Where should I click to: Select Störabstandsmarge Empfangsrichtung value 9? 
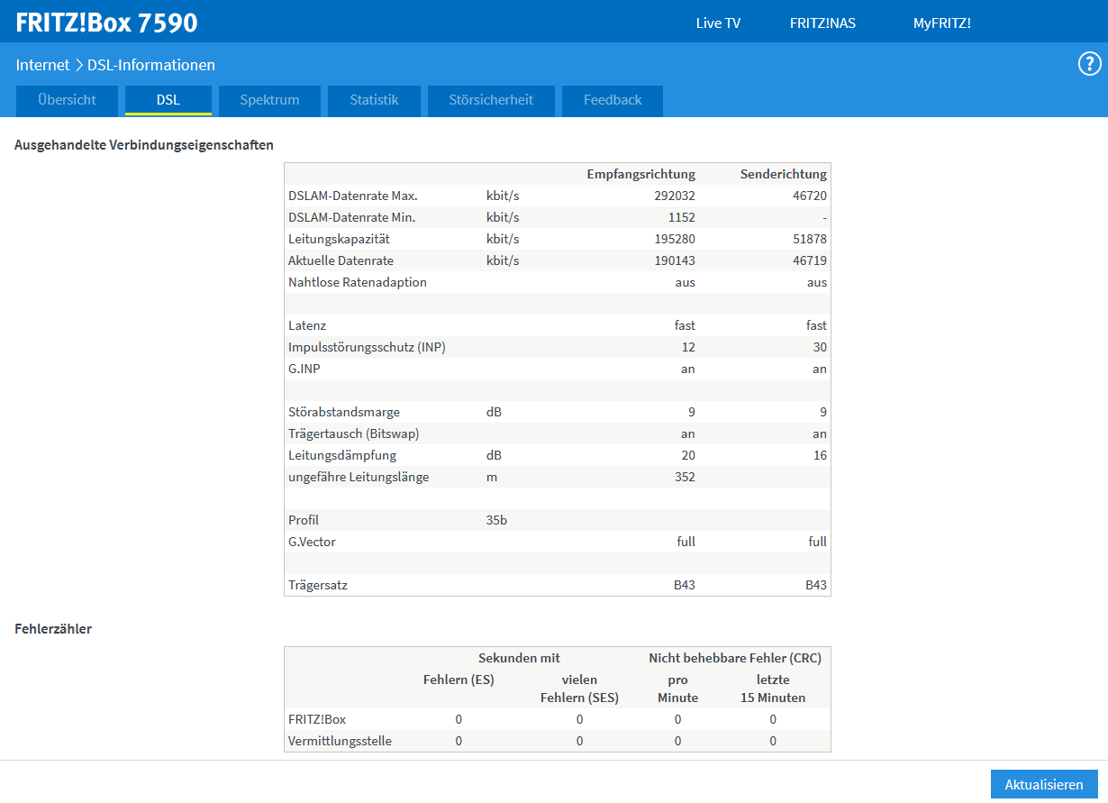click(692, 412)
